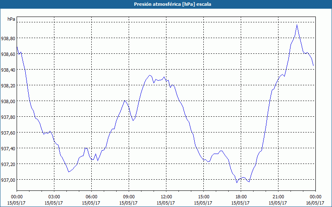Image resolution: width=332 pixels, height=207 pixels.
Task: Click the 16/05/17 date label
Action: [315, 203]
